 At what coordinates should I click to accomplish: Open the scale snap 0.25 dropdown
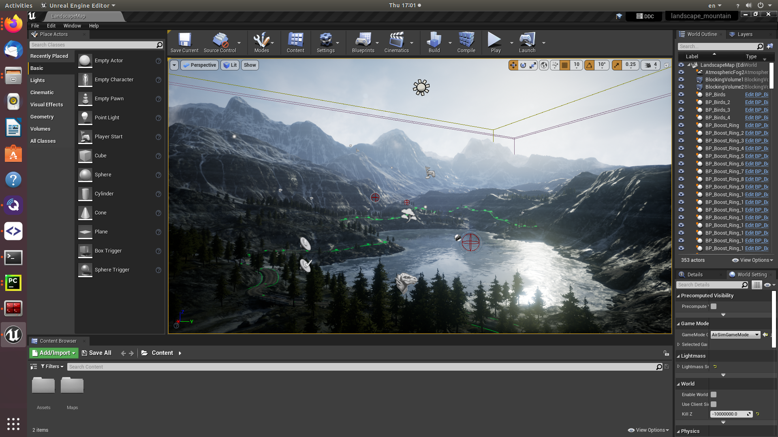(x=630, y=65)
